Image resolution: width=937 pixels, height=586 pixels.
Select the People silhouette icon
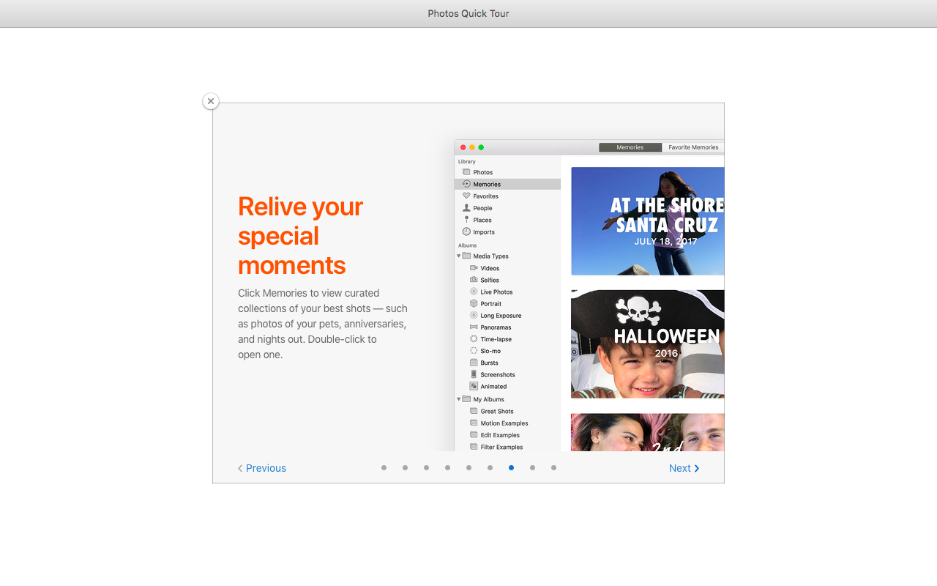(x=466, y=208)
